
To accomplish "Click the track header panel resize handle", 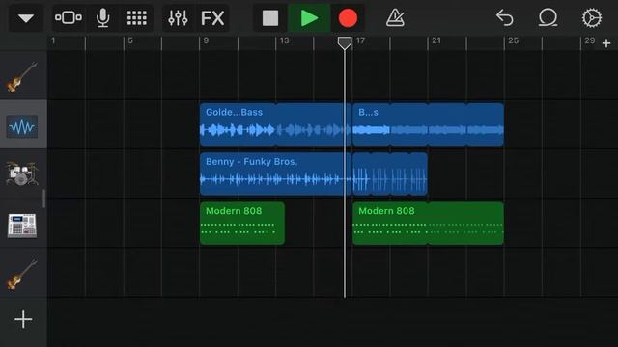I will pos(43,199).
